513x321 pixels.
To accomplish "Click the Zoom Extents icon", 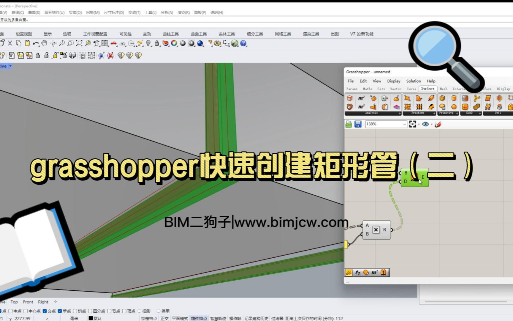I will click(x=79, y=43).
